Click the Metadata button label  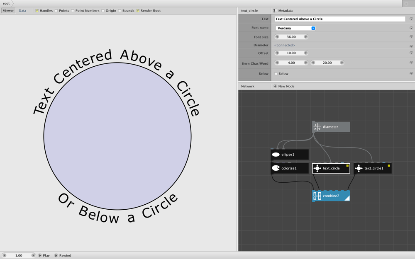tap(286, 11)
